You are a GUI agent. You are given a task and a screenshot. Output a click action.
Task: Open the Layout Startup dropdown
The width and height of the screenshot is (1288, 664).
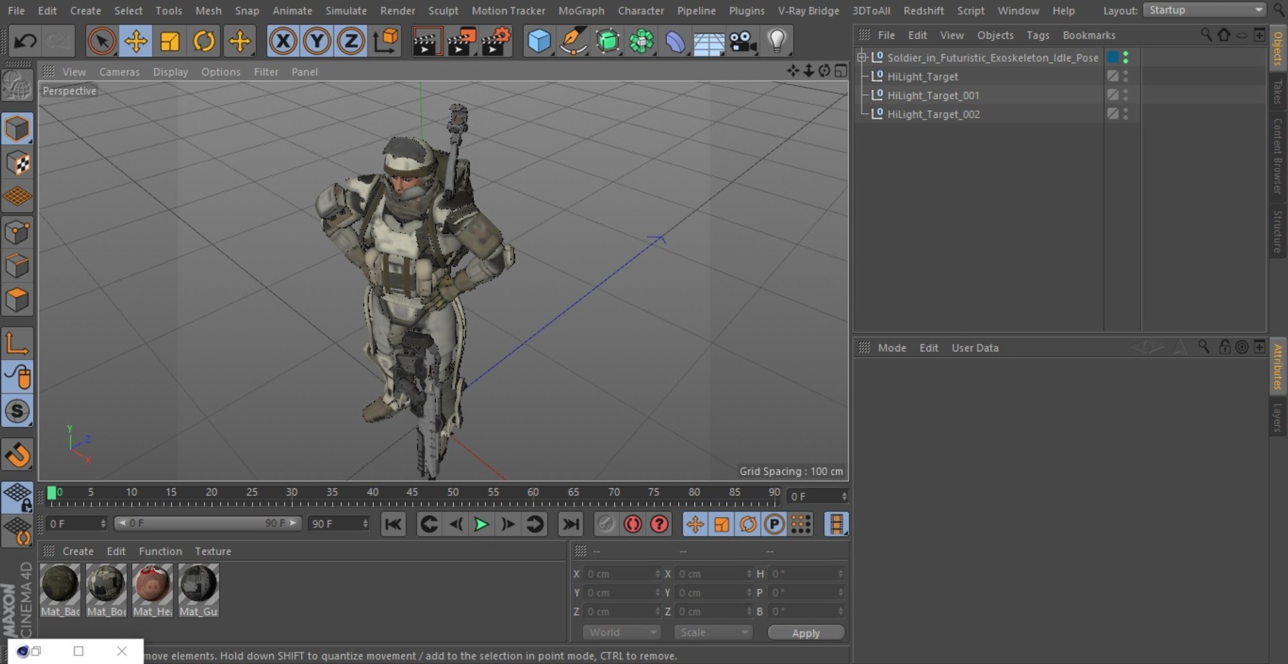(x=1205, y=10)
